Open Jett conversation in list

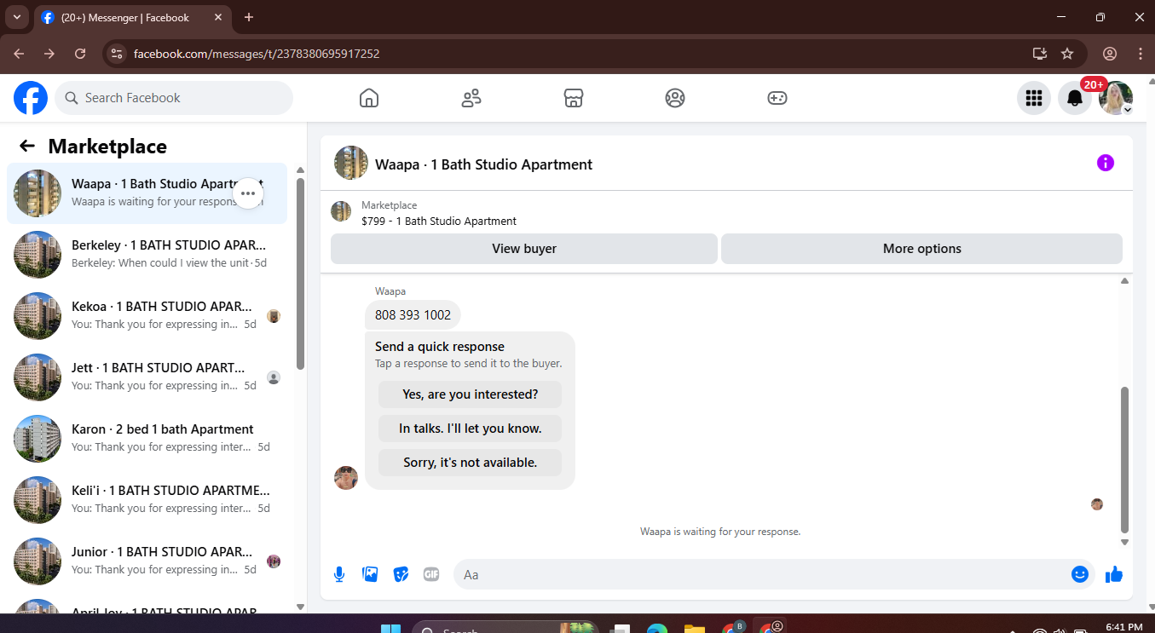[147, 377]
